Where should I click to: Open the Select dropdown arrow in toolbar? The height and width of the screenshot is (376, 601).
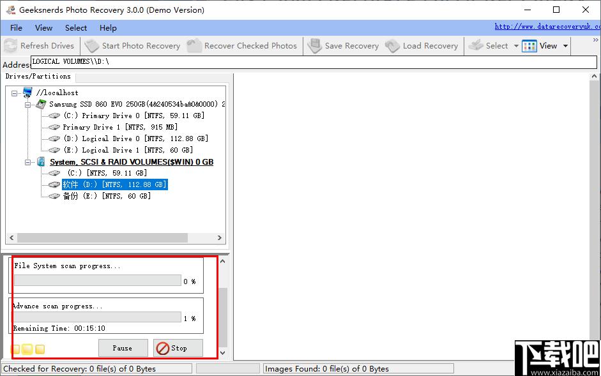[515, 46]
